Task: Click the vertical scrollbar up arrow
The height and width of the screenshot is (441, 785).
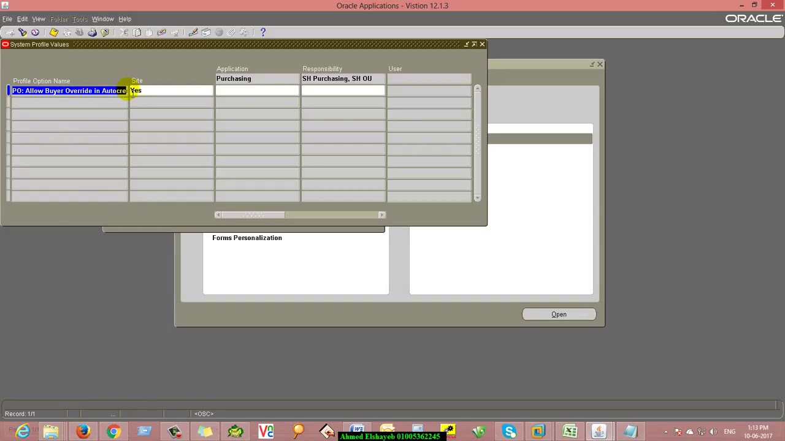Action: pos(478,89)
